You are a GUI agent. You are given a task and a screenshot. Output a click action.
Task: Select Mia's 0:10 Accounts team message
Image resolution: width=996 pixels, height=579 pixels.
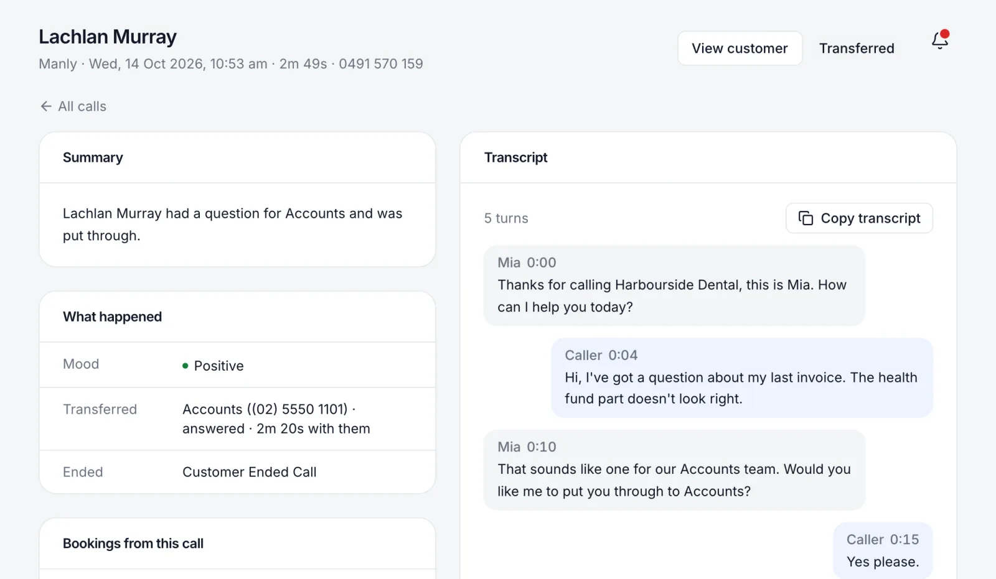(x=674, y=470)
